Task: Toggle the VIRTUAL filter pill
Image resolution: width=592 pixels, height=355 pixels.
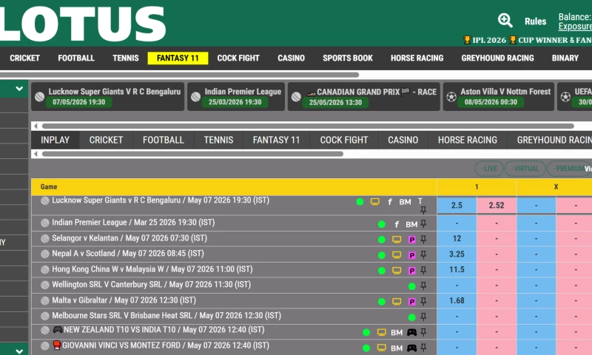Action: point(525,169)
